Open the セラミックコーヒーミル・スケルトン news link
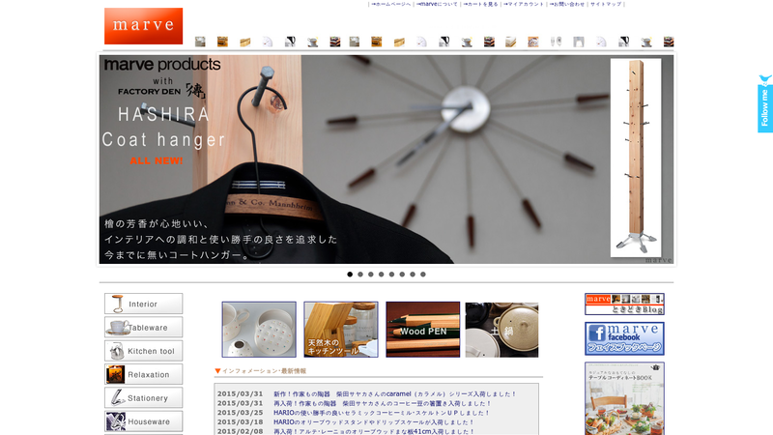 (382, 413)
